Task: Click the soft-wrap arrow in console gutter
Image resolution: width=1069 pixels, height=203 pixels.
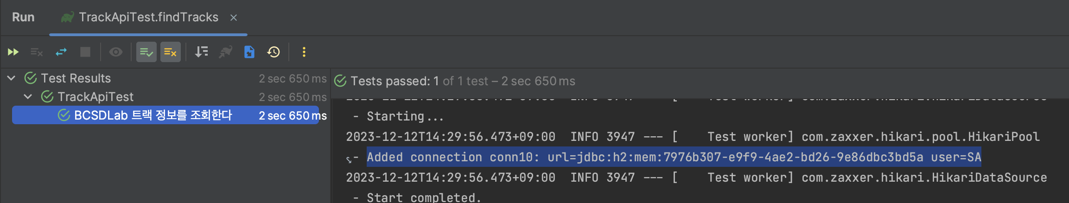Action: 349,159
